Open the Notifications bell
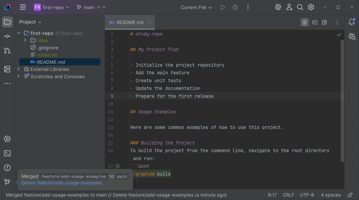 click(x=352, y=22)
